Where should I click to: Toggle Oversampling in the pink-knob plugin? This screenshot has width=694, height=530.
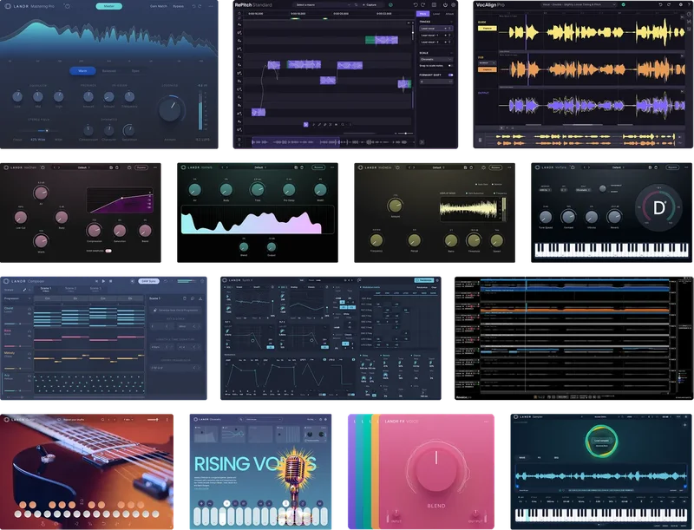[108, 251]
